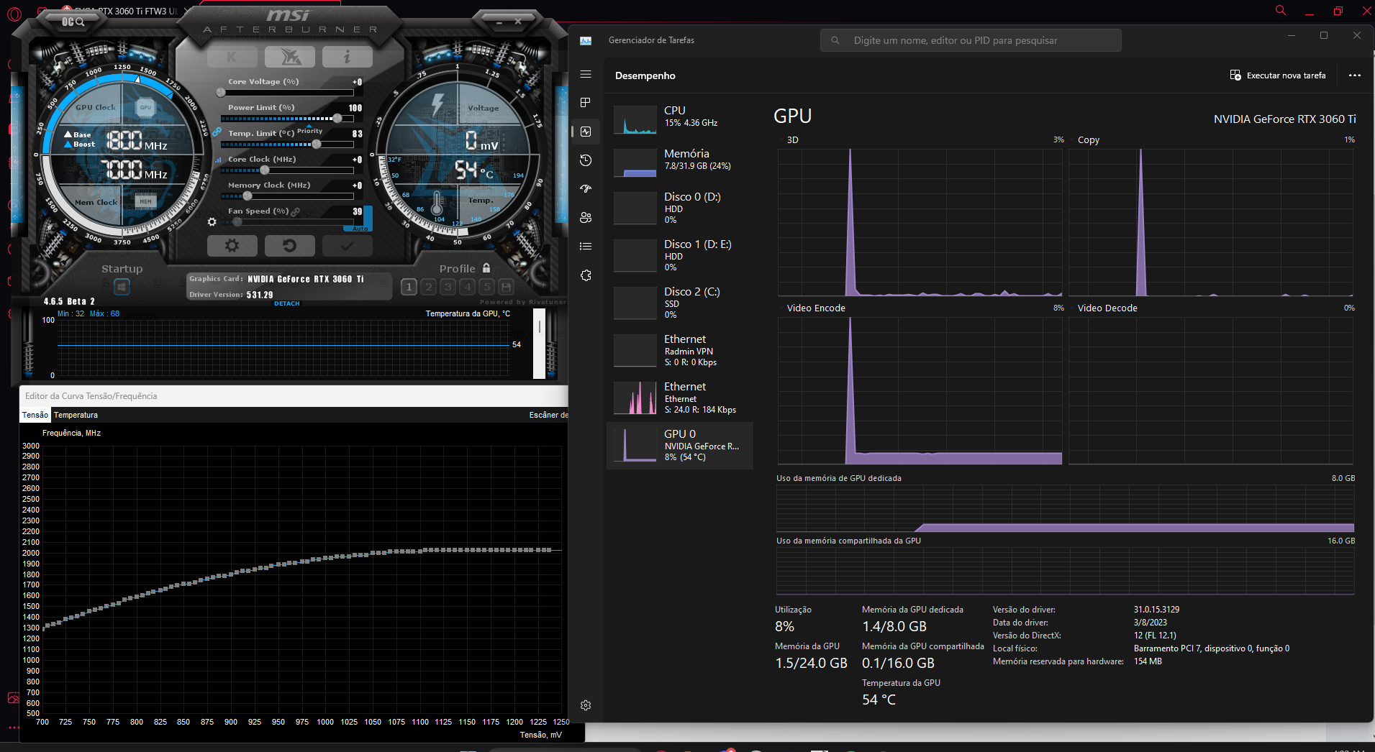Switch to the Tensão tab in curve editor

click(x=35, y=415)
